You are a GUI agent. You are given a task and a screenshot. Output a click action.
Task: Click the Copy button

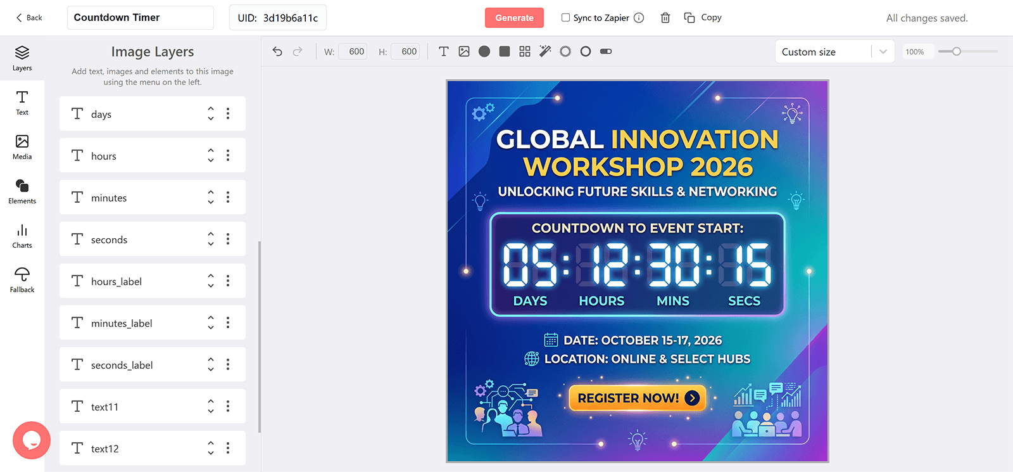click(703, 18)
